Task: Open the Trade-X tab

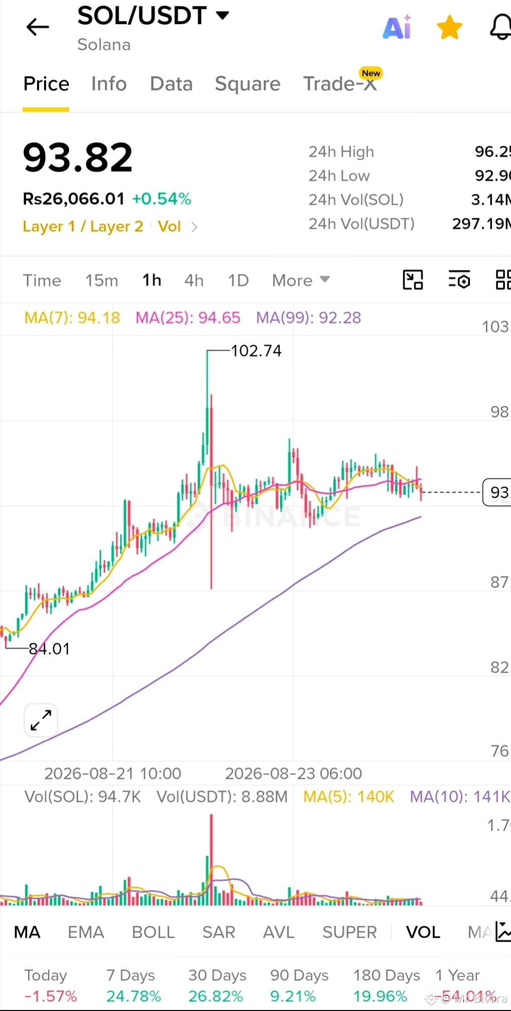Action: click(340, 84)
